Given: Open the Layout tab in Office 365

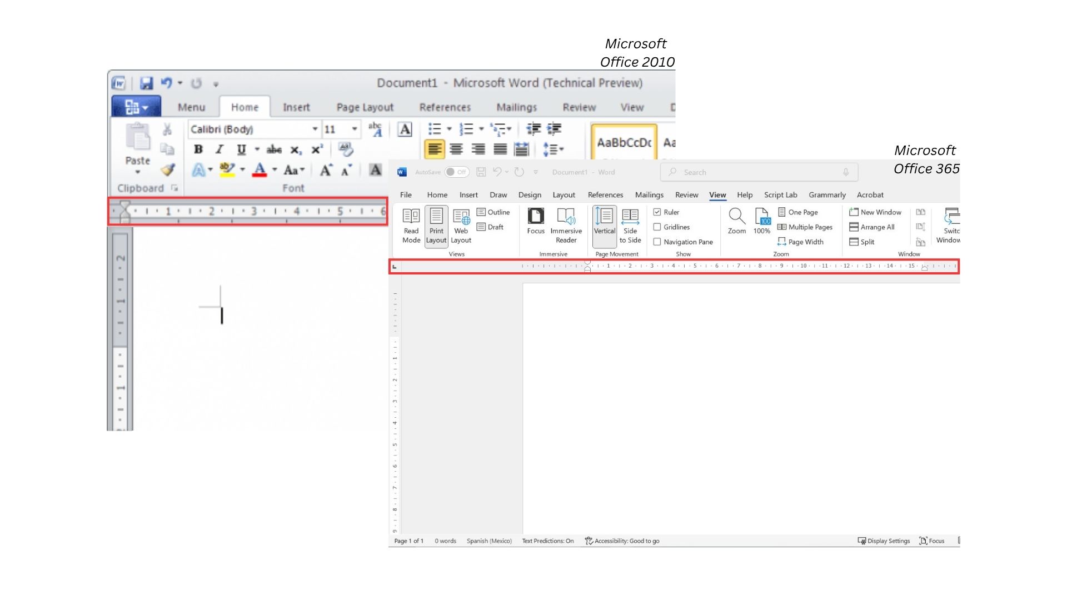Looking at the screenshot, I should tap(564, 195).
